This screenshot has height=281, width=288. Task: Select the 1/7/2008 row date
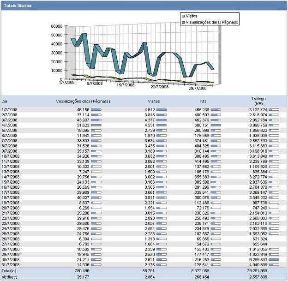click(x=9, y=110)
